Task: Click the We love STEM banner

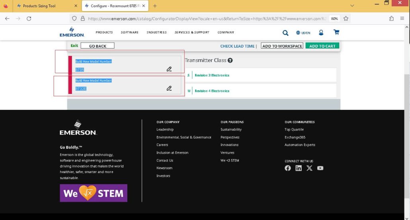Action: (x=94, y=193)
